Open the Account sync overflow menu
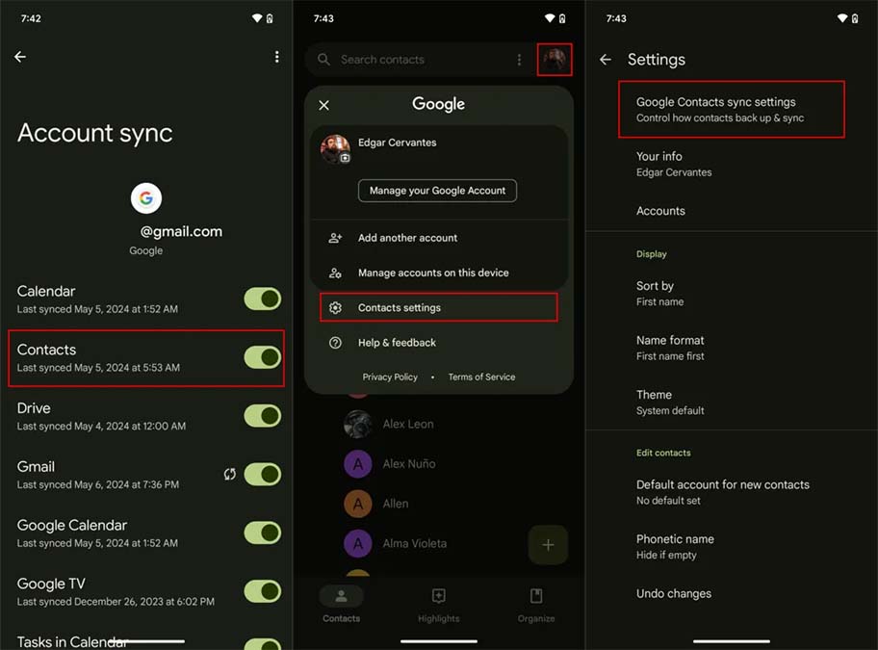 click(277, 56)
